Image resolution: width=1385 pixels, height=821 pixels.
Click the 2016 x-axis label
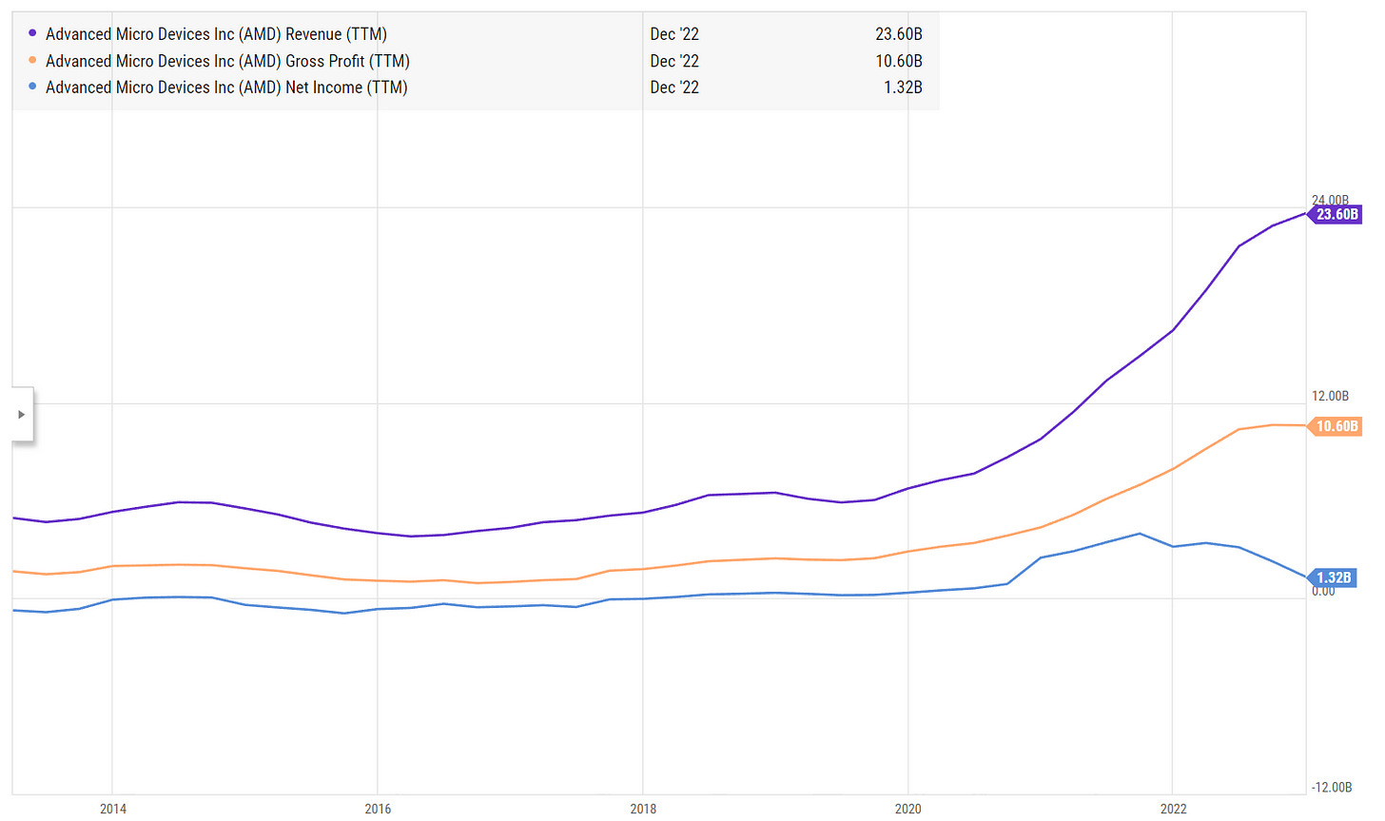pyautogui.click(x=378, y=809)
